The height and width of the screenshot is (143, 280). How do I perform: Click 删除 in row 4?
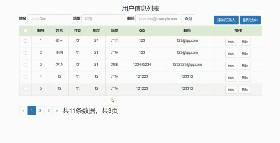click(245, 78)
